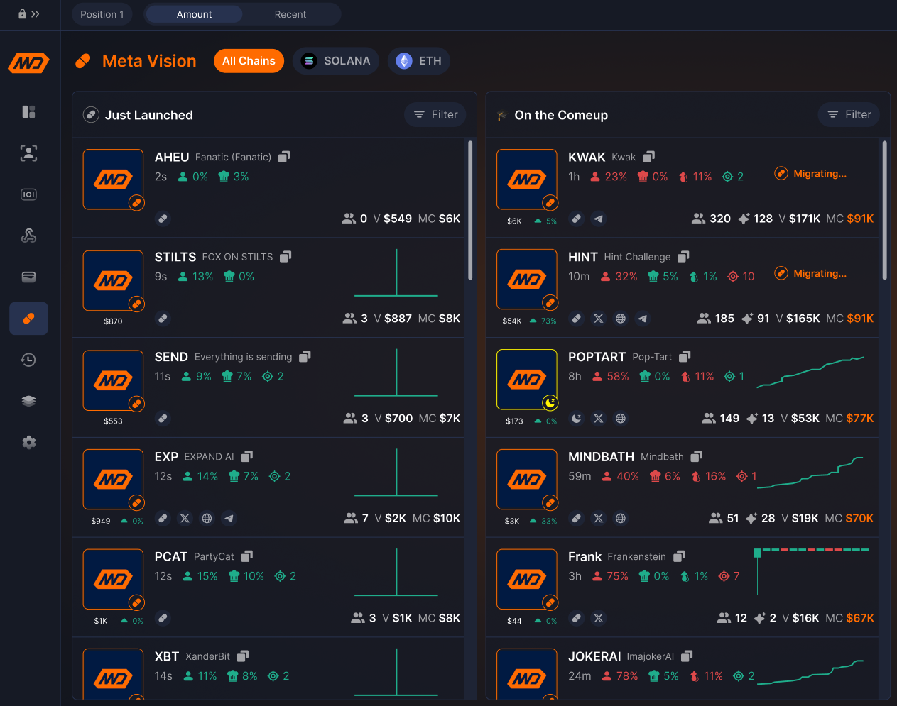The height and width of the screenshot is (706, 897).
Task: Open KWAK Telegram link
Action: [x=599, y=219]
